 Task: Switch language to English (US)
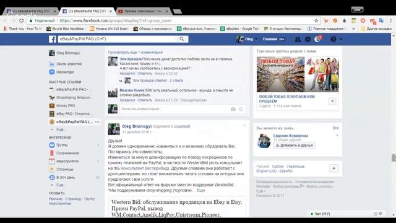coord(266,171)
